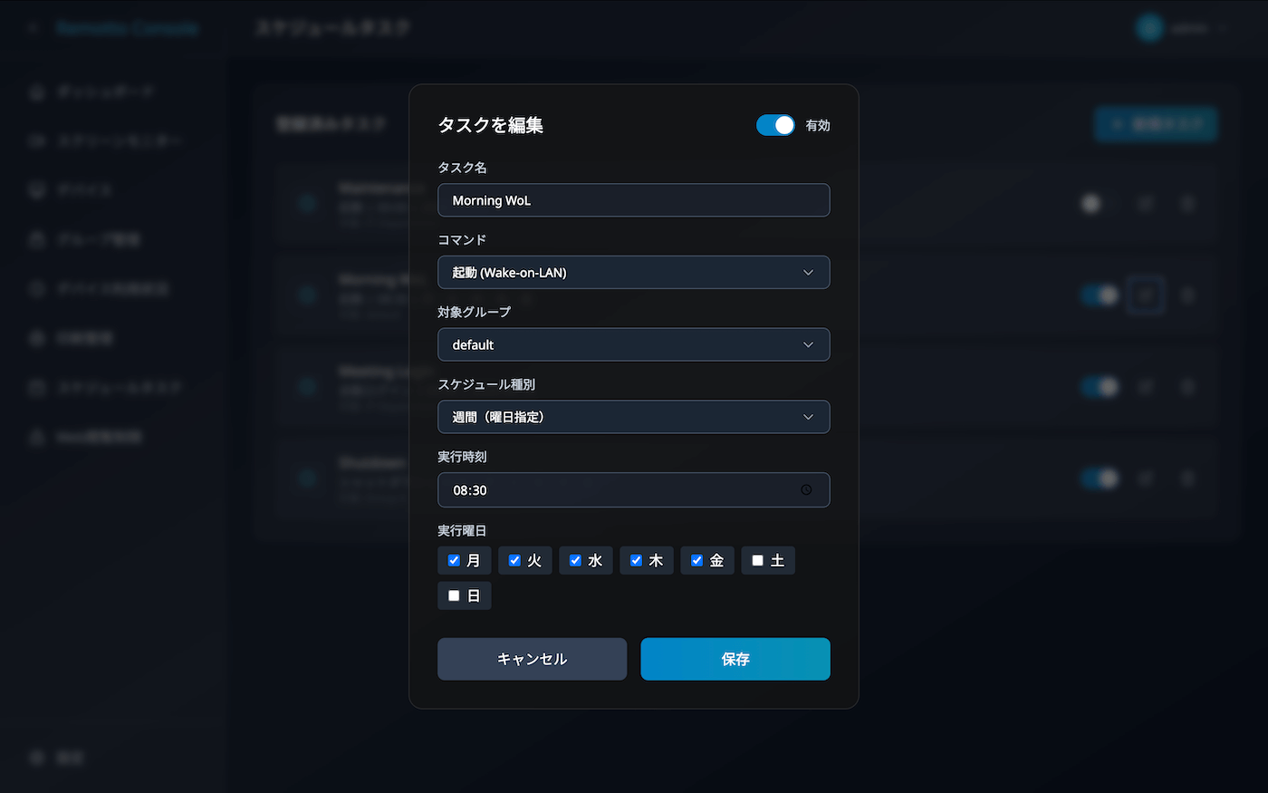Focus the タスク名 field containing Morning WoL
The width and height of the screenshot is (1268, 793).
click(x=634, y=200)
